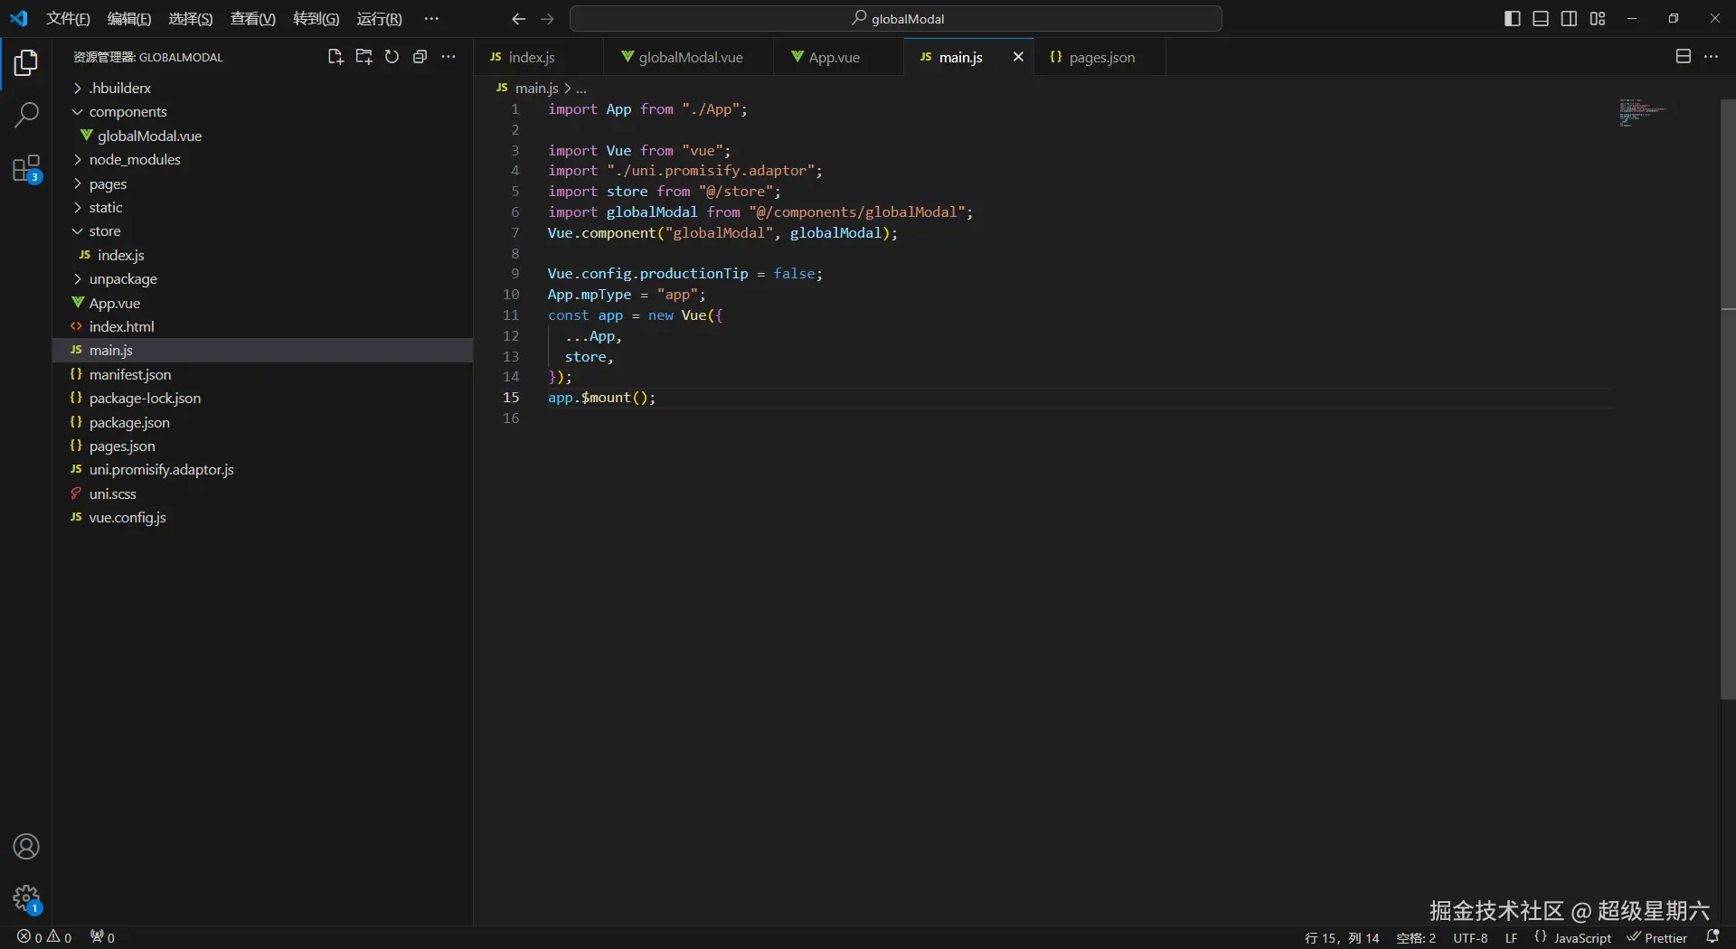The width and height of the screenshot is (1736, 949).
Task: Open the Accounts icon in activity bar
Action: pos(26,847)
